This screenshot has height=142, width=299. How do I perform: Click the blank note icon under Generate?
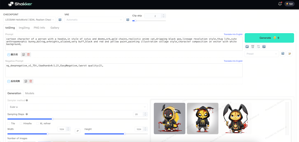coord(258,47)
